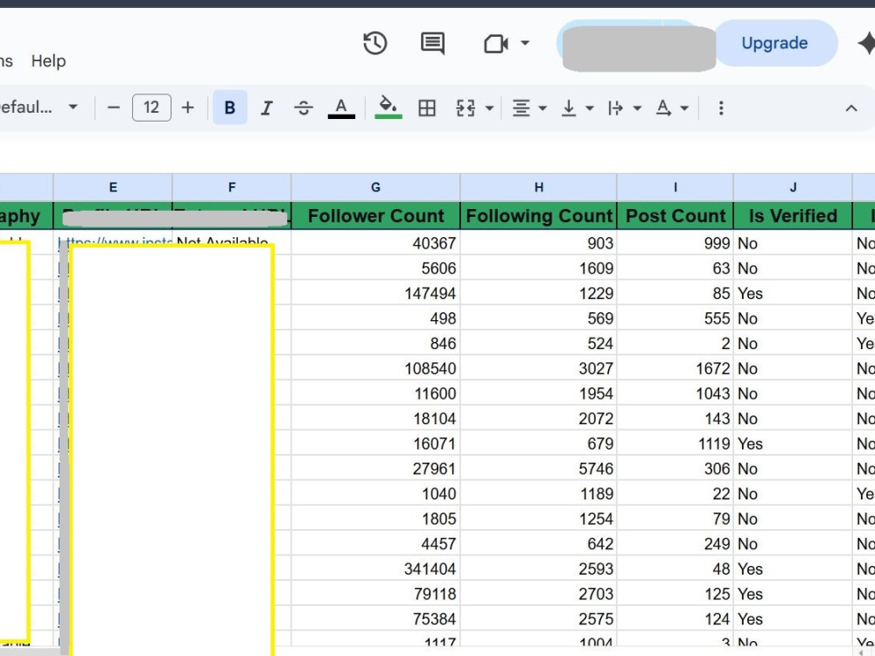Select following count cell 2703
This screenshot has width=875, height=656.
click(538, 594)
